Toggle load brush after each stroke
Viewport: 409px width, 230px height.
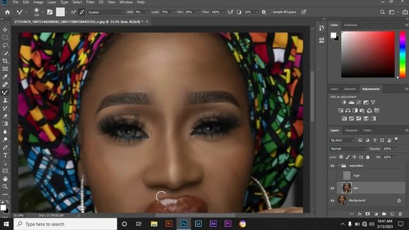73,12
